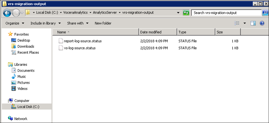Click the Music note icon
Image resolution: width=269 pixels, height=123 pixels.
click(x=14, y=76)
